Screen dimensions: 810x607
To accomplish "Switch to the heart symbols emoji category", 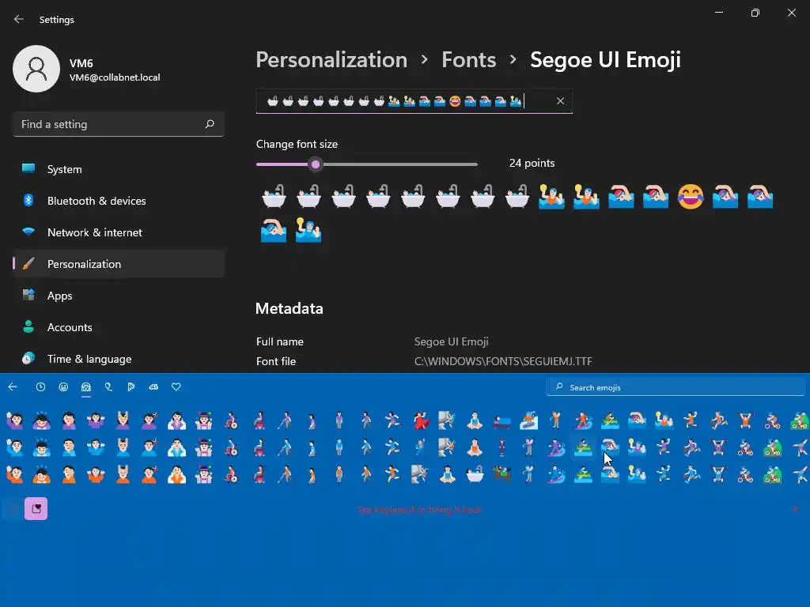I will [176, 387].
